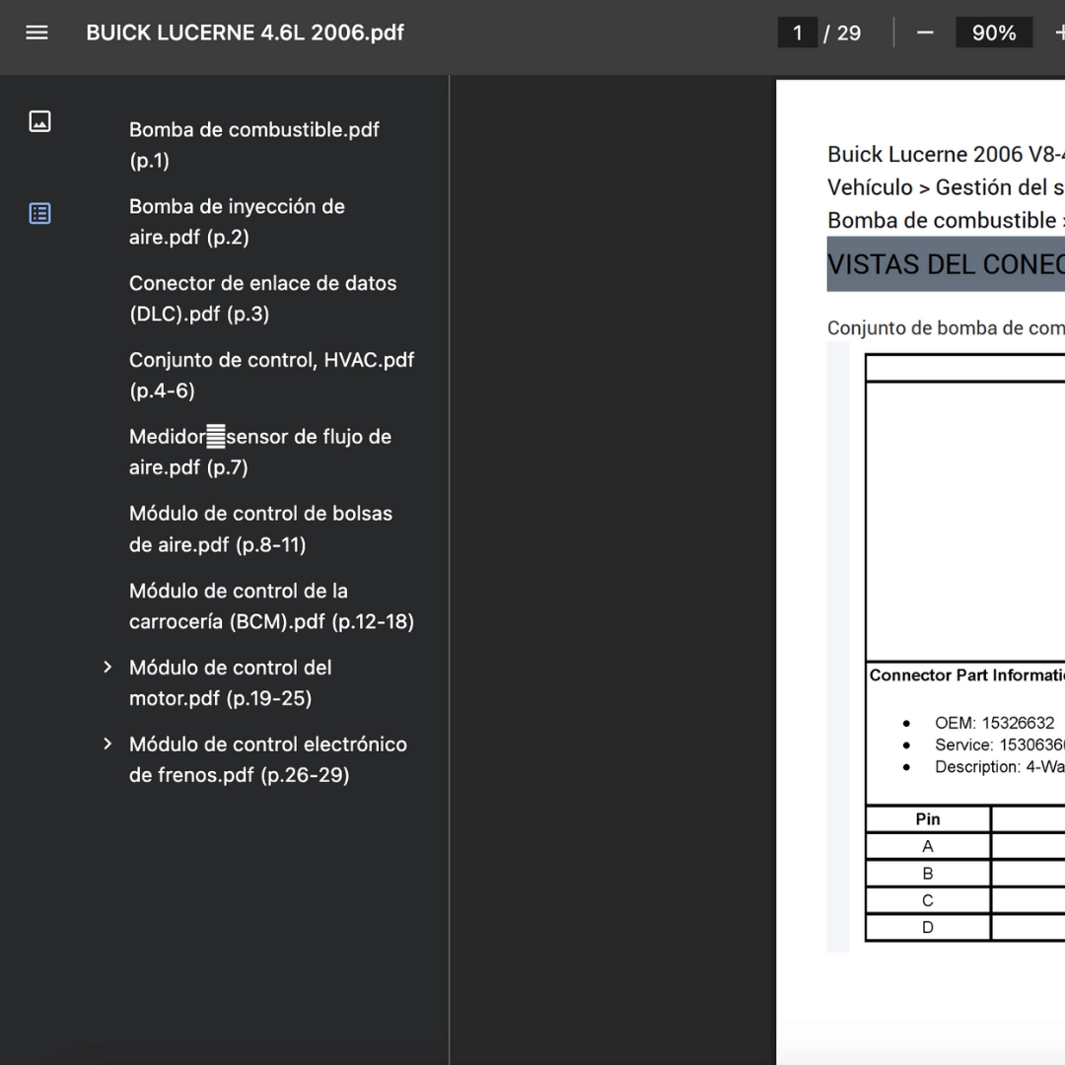The width and height of the screenshot is (1065, 1065).
Task: Click the 'Bomba de combustible' line in the PDF page
Action: click(946, 220)
